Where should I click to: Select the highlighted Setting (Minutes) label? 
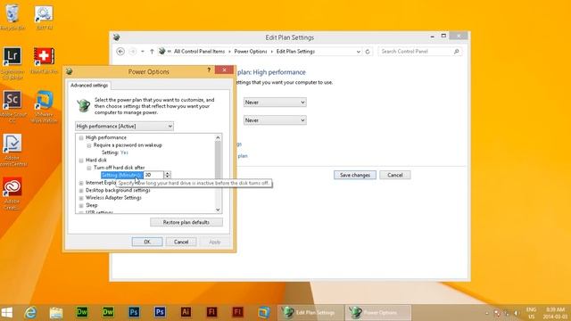122,175
